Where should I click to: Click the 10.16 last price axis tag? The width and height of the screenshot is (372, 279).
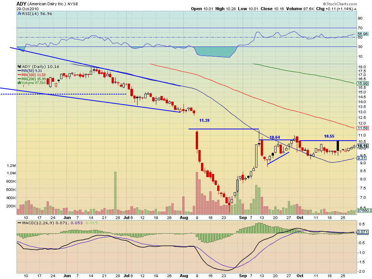coord(363,146)
